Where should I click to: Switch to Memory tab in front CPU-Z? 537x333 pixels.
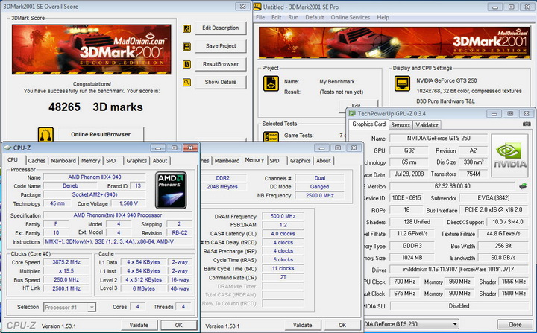[x=91, y=160]
